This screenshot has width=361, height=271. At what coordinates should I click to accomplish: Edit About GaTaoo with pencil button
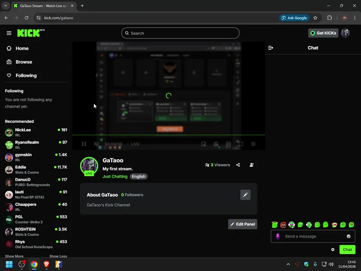245,195
